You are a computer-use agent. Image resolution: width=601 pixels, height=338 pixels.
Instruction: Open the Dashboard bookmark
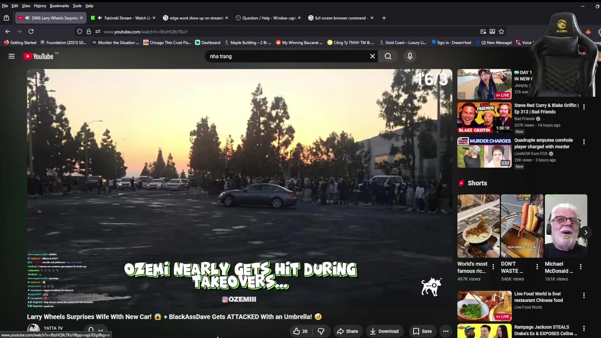coord(208,43)
